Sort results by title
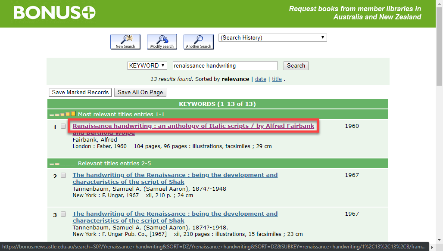Screen dimensions: 443x251 pyautogui.click(x=277, y=79)
